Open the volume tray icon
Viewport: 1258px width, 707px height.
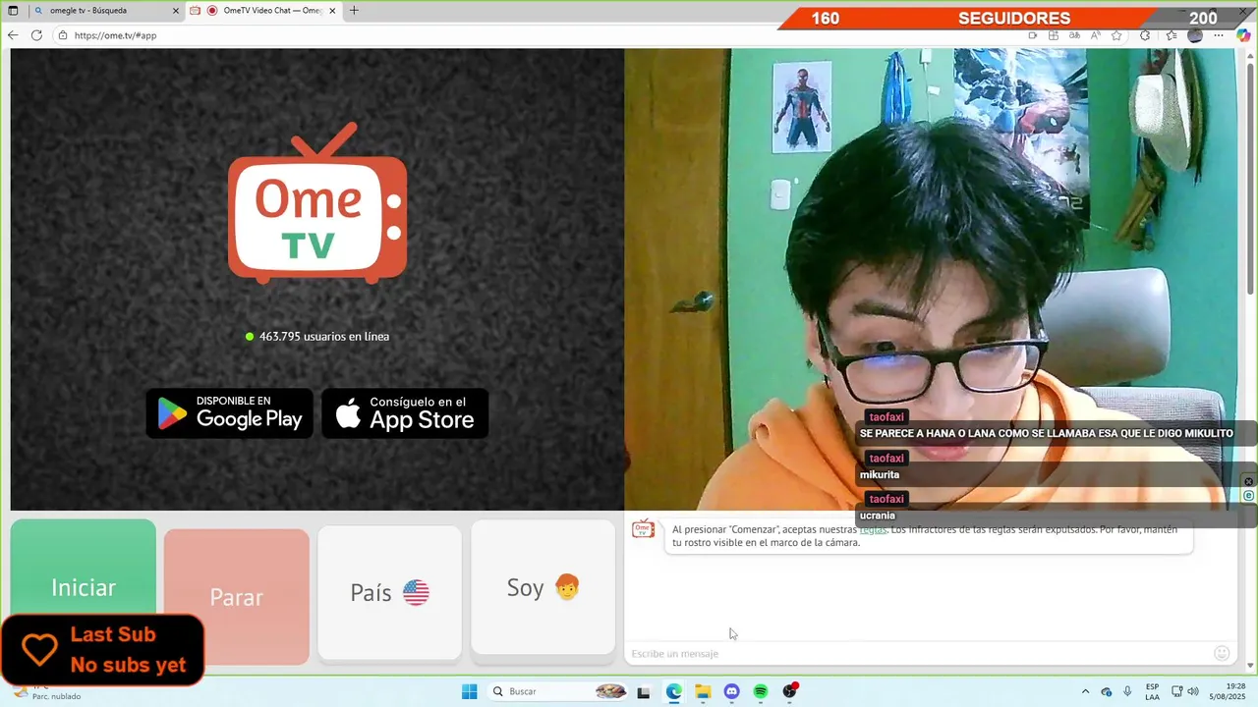[1195, 691]
